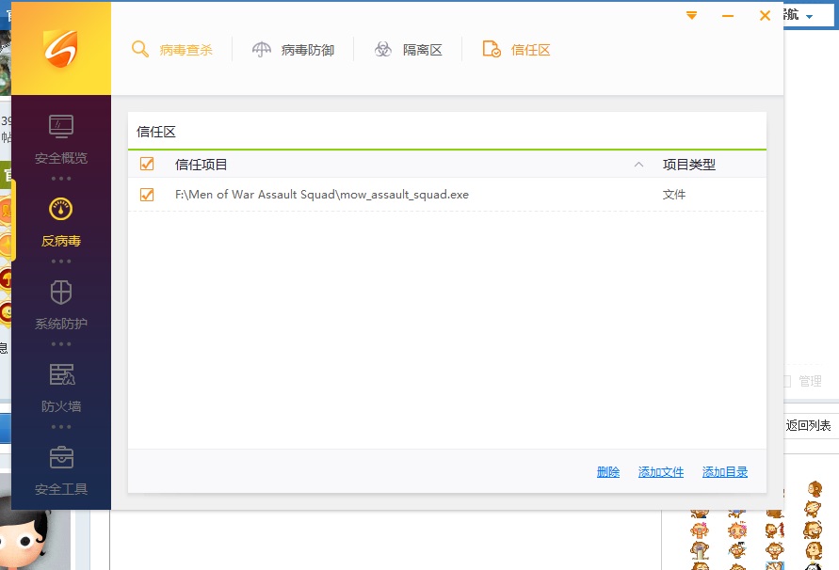Open the yellow dropdown arrow near window controls
The image size is (839, 570).
point(692,16)
